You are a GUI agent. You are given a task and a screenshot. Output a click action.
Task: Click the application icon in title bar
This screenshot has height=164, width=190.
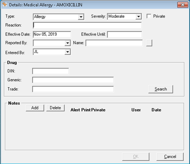click(5, 5)
